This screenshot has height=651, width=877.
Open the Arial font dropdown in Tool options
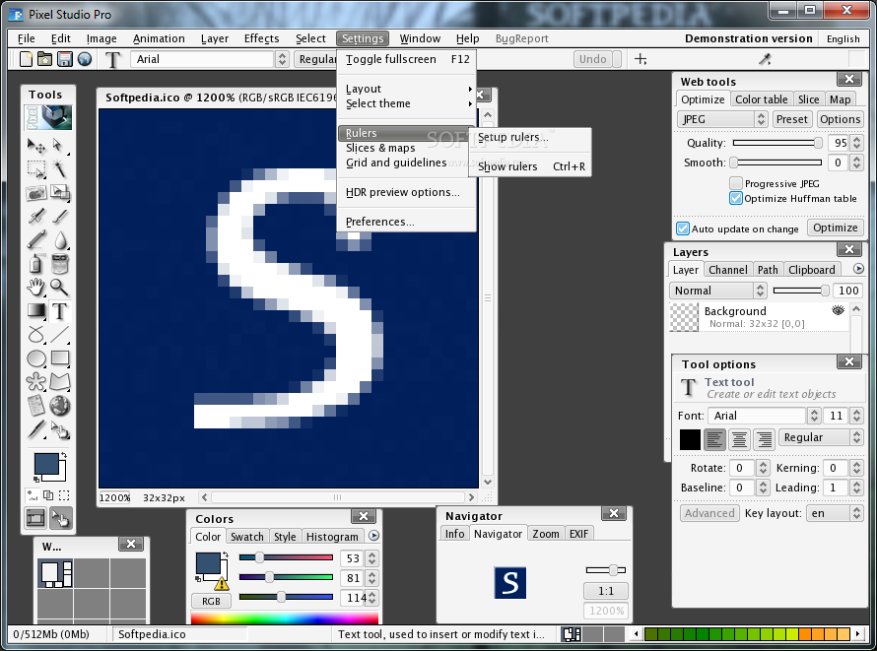click(764, 416)
